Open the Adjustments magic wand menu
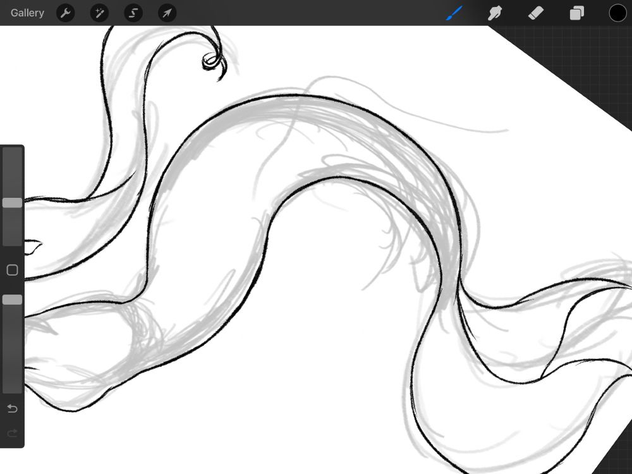 99,13
